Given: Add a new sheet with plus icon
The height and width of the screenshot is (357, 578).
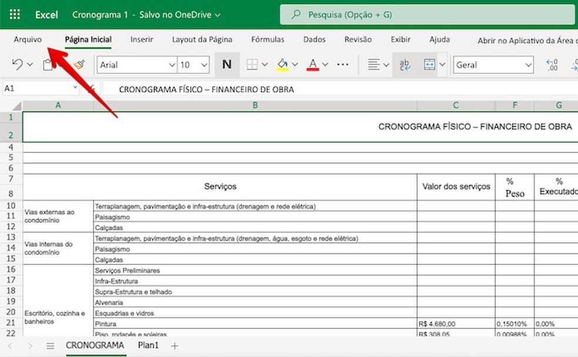Looking at the screenshot, I should coord(174,346).
